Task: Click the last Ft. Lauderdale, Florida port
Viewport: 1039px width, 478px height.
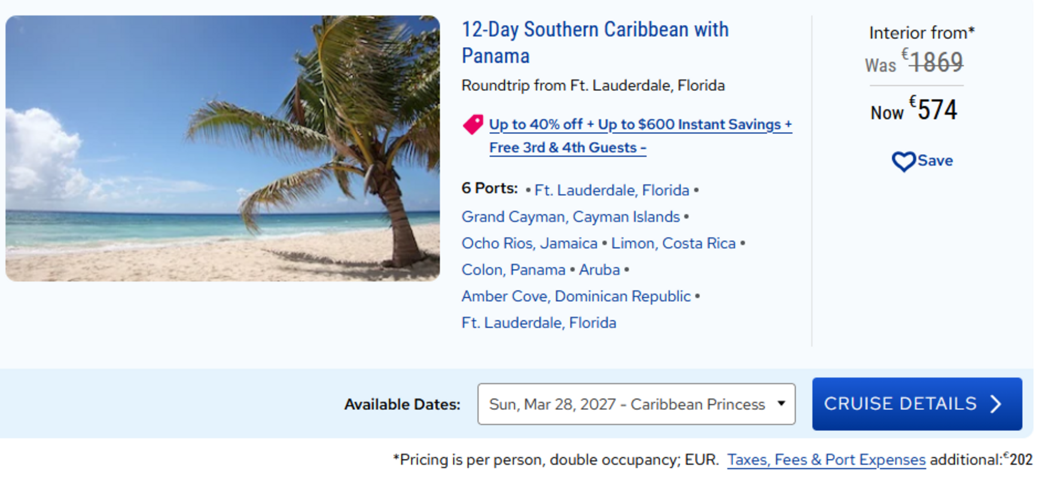Action: coord(538,323)
